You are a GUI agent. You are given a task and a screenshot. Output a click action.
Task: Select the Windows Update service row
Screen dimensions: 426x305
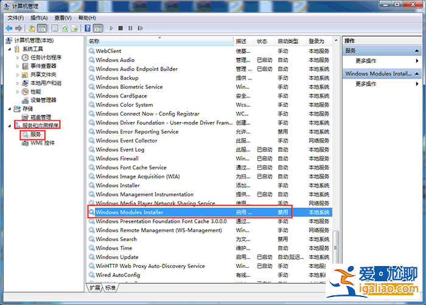click(210, 257)
